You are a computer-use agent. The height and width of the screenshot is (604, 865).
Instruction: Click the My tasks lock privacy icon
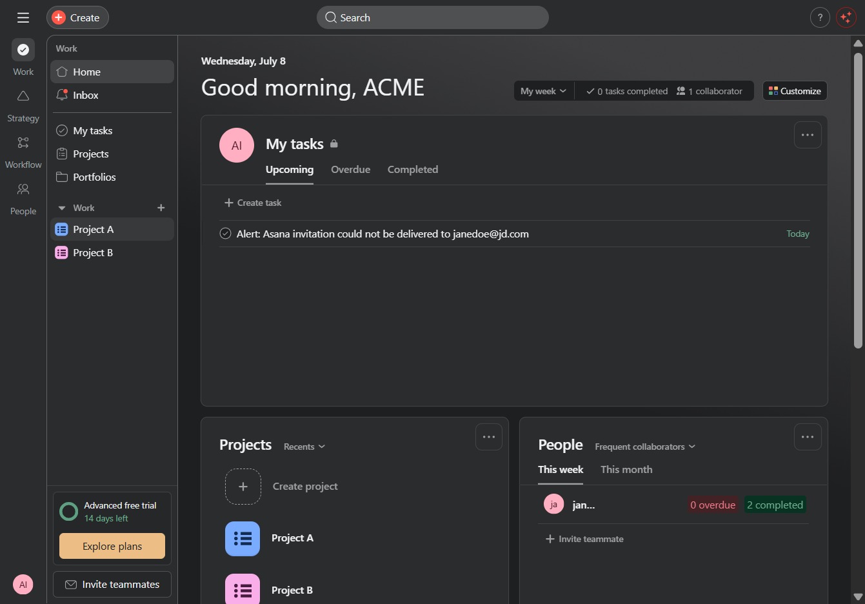point(334,144)
